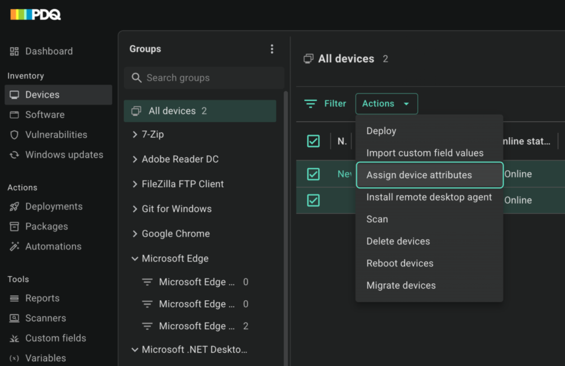Uncheck the first device row checkbox

point(313,174)
